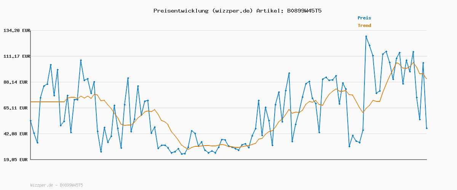Click the right end of the orange trend line
Image resolution: width=457 pixels, height=190 pixels.
pos(427,79)
